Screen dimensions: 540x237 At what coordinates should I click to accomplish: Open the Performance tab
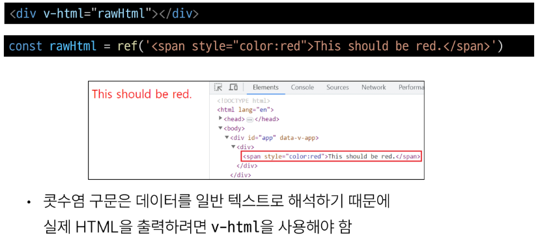(411, 87)
